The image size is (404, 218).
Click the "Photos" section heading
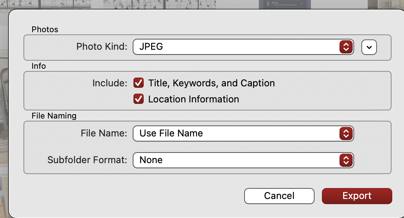pyautogui.click(x=45, y=29)
